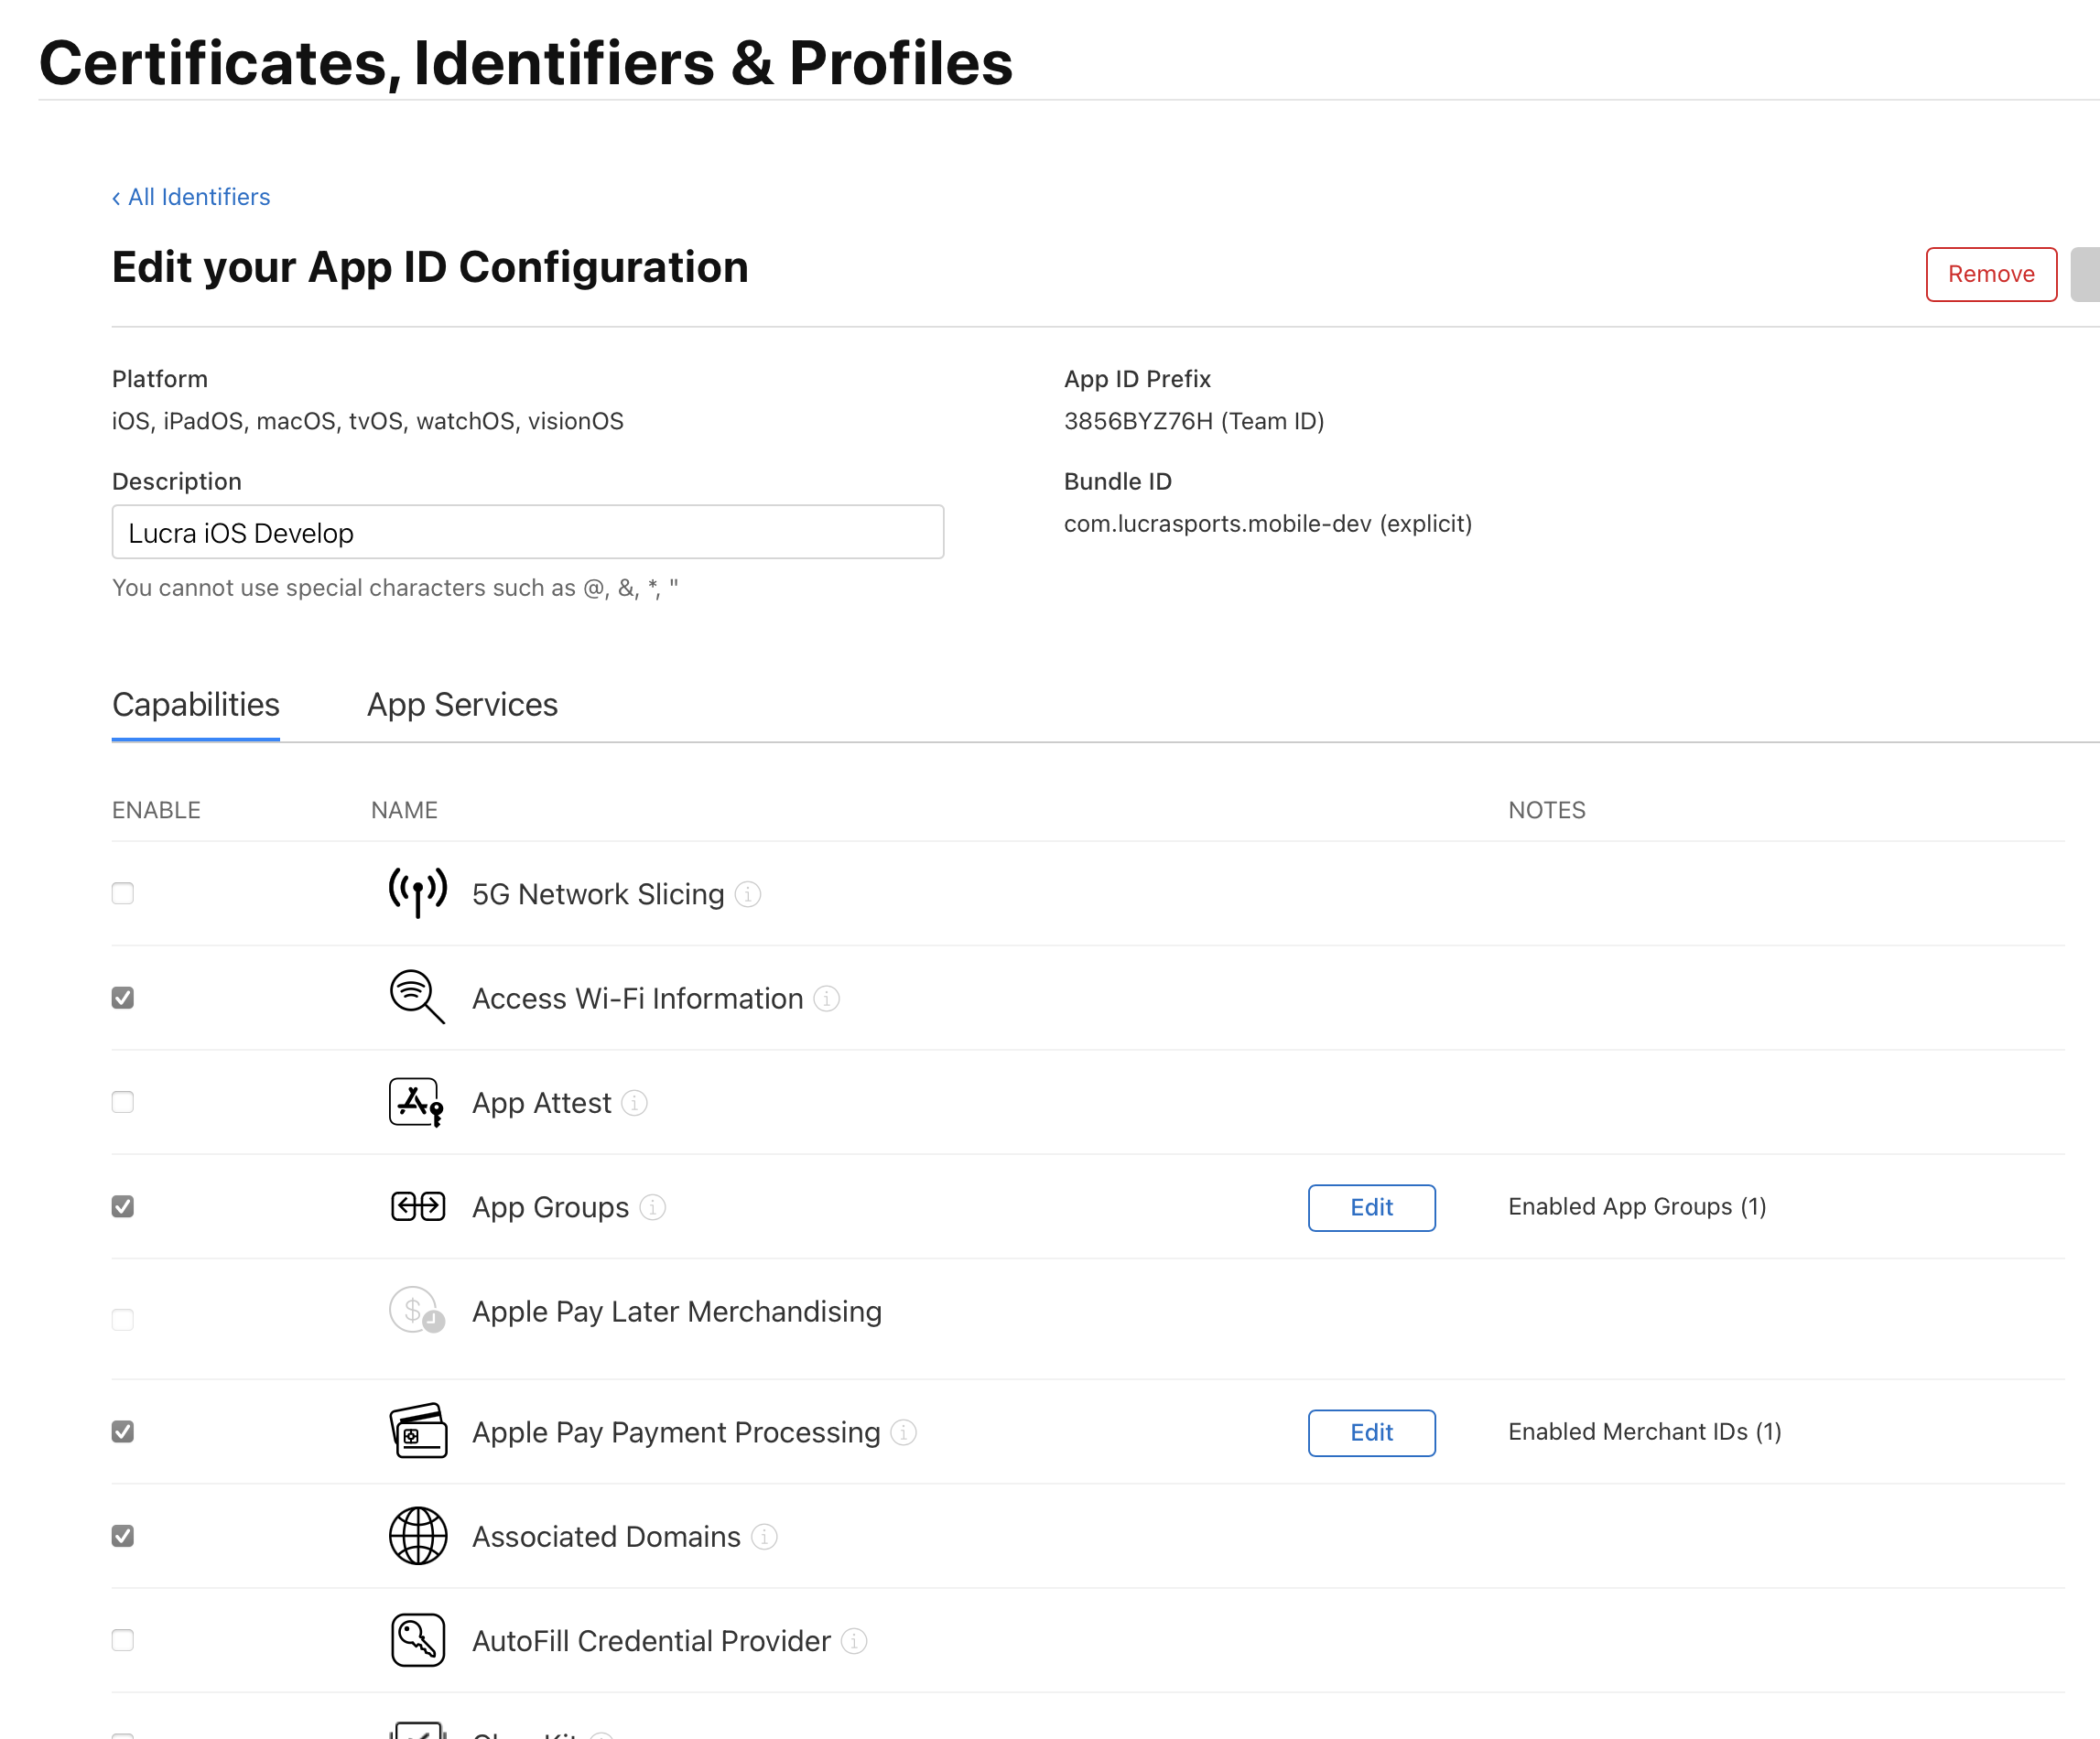Select the Capabilities tab

pyautogui.click(x=196, y=705)
